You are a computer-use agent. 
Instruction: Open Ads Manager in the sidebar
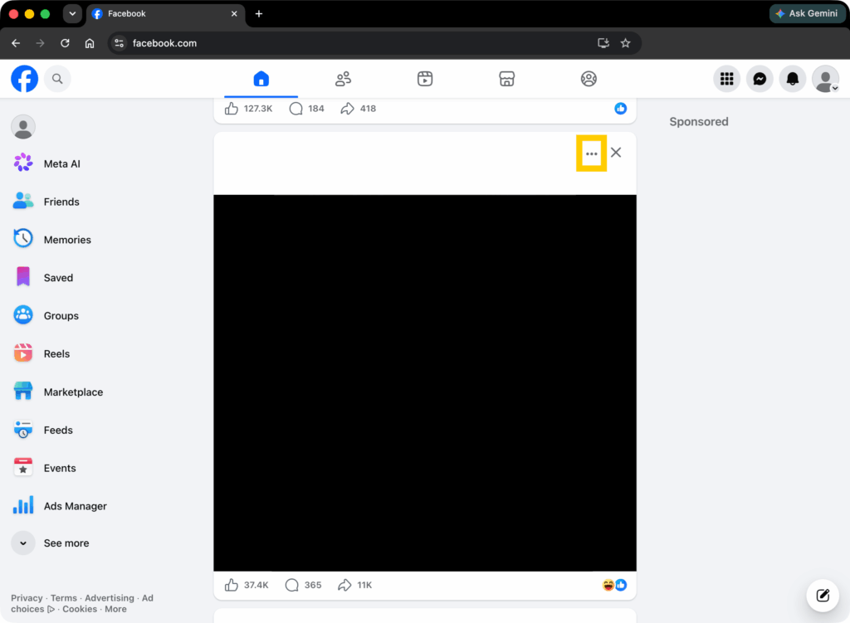pyautogui.click(x=60, y=506)
